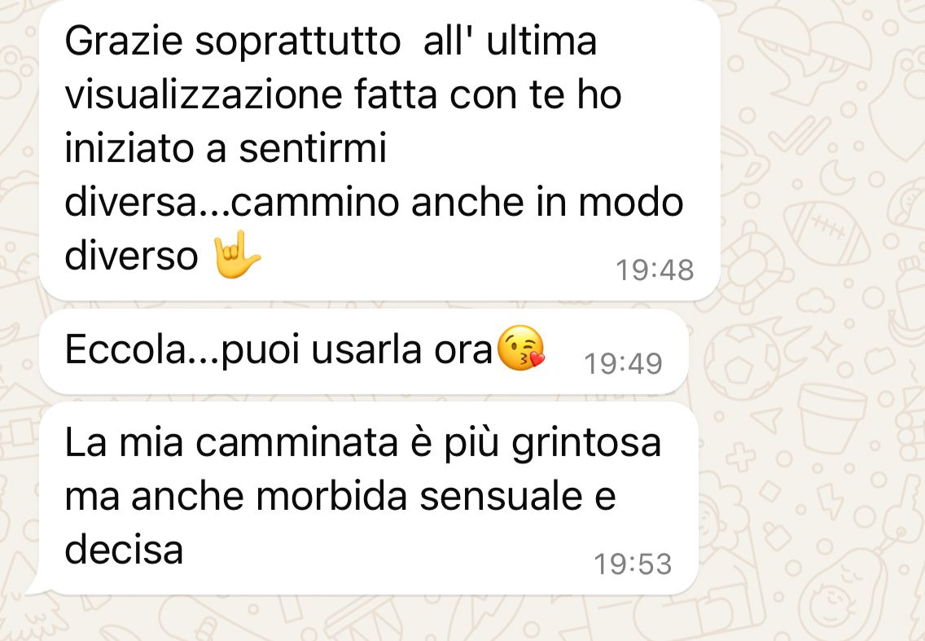
Task: Click the word 'Grazie' at the top
Action: point(123,41)
